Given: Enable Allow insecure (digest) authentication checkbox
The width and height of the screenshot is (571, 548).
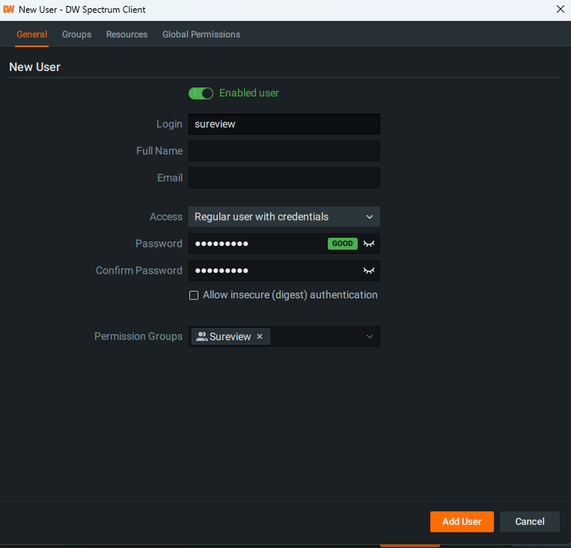Looking at the screenshot, I should click(x=194, y=295).
